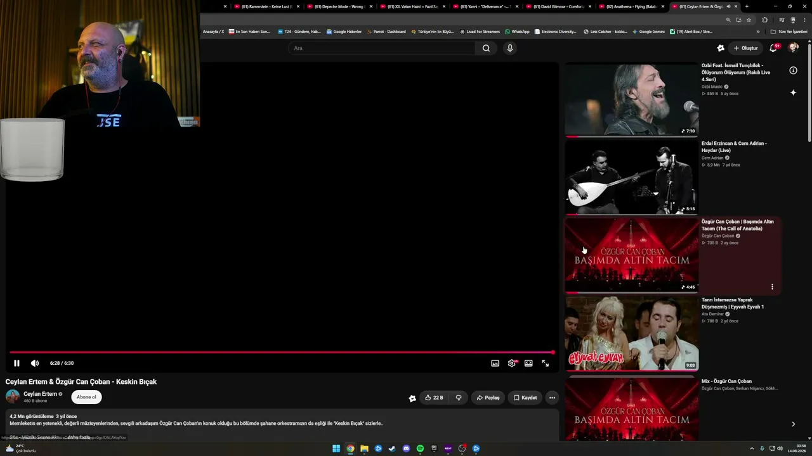Click the Oluştur create button
The height and width of the screenshot is (456, 812).
[x=746, y=48]
